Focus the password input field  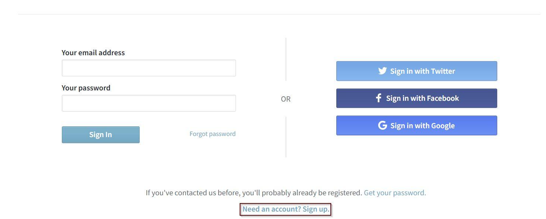tap(149, 103)
